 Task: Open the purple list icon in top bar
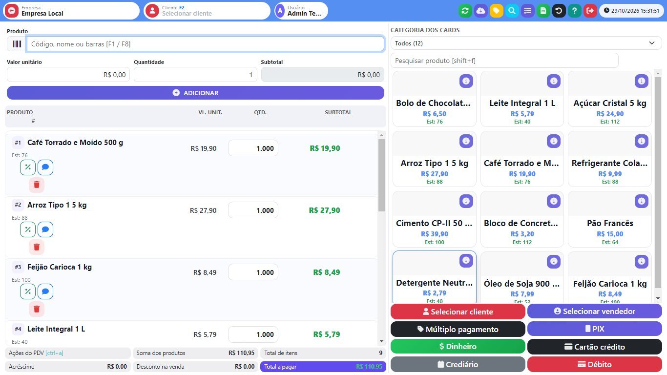point(528,10)
